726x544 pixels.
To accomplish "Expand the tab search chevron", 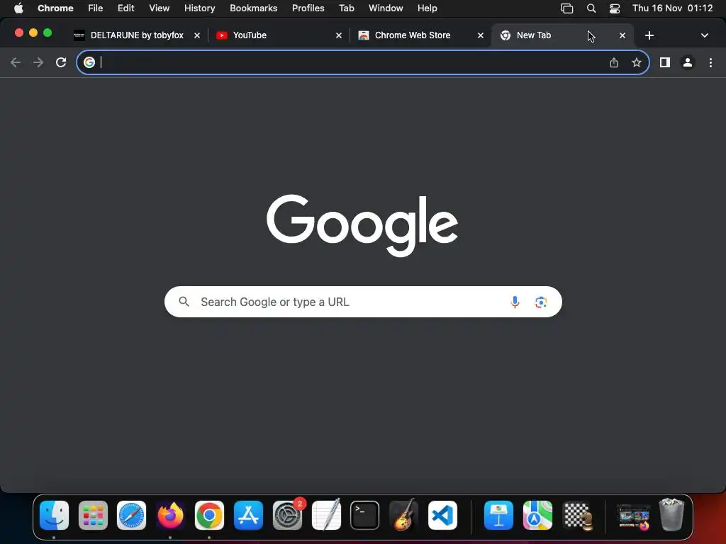I will pyautogui.click(x=704, y=35).
